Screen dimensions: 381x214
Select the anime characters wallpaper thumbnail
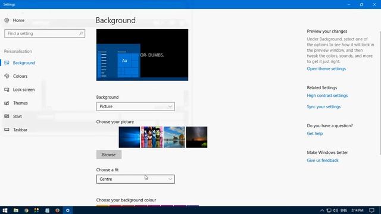[x=152, y=137]
